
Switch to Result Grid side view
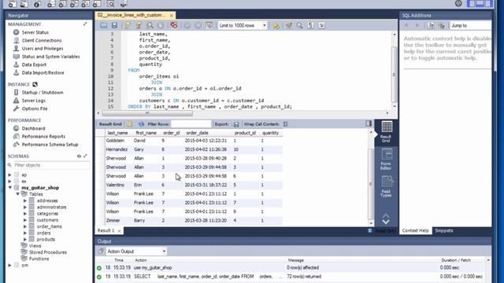386,132
